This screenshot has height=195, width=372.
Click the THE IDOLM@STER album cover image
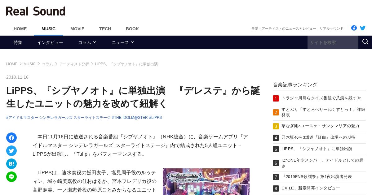pyautogui.click(x=206, y=182)
